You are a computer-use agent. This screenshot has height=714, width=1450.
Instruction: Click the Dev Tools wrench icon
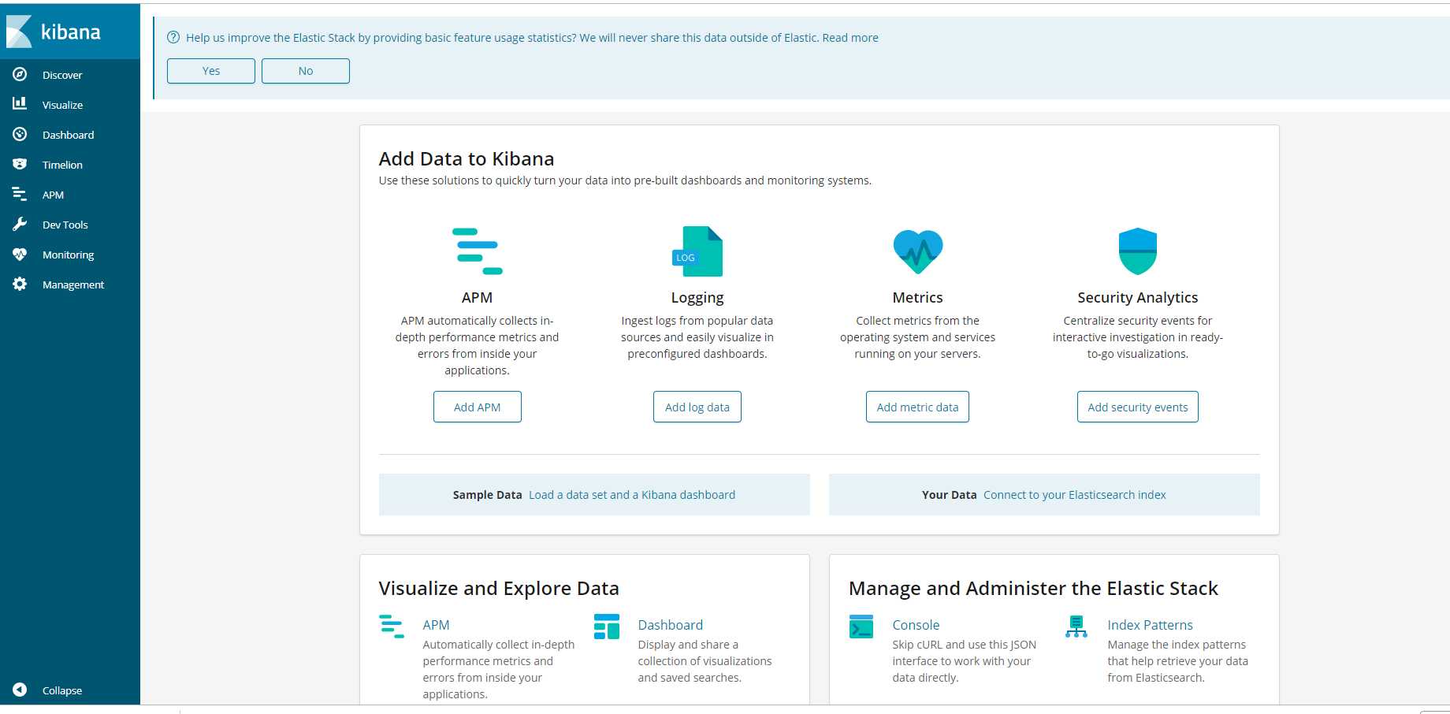point(20,224)
